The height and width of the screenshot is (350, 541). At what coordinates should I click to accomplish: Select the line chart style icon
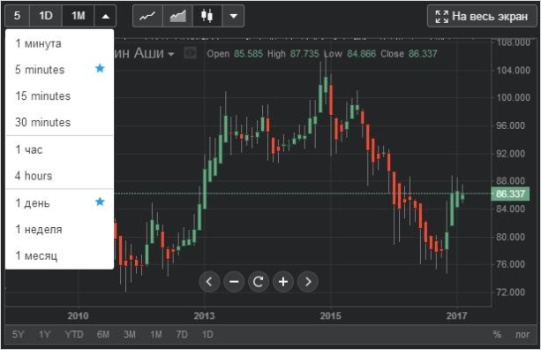(147, 16)
